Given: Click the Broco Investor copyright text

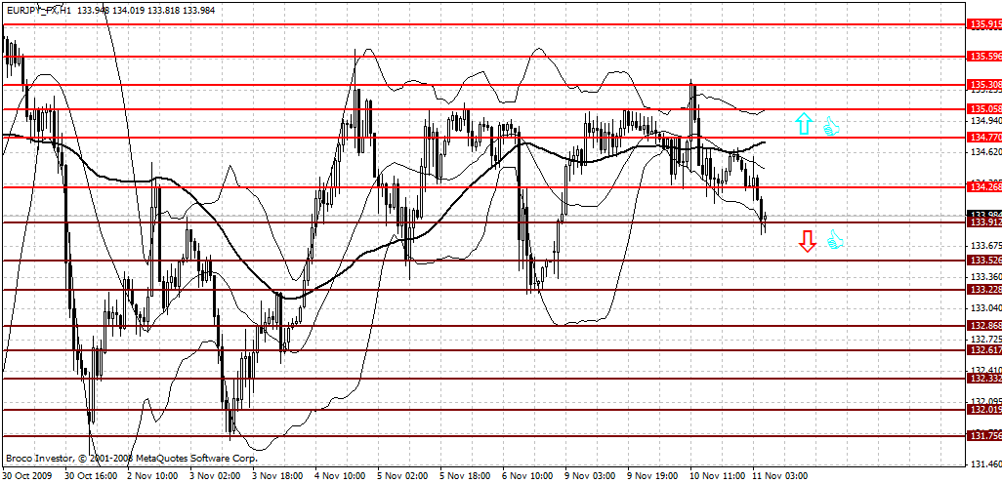Looking at the screenshot, I should (132, 458).
